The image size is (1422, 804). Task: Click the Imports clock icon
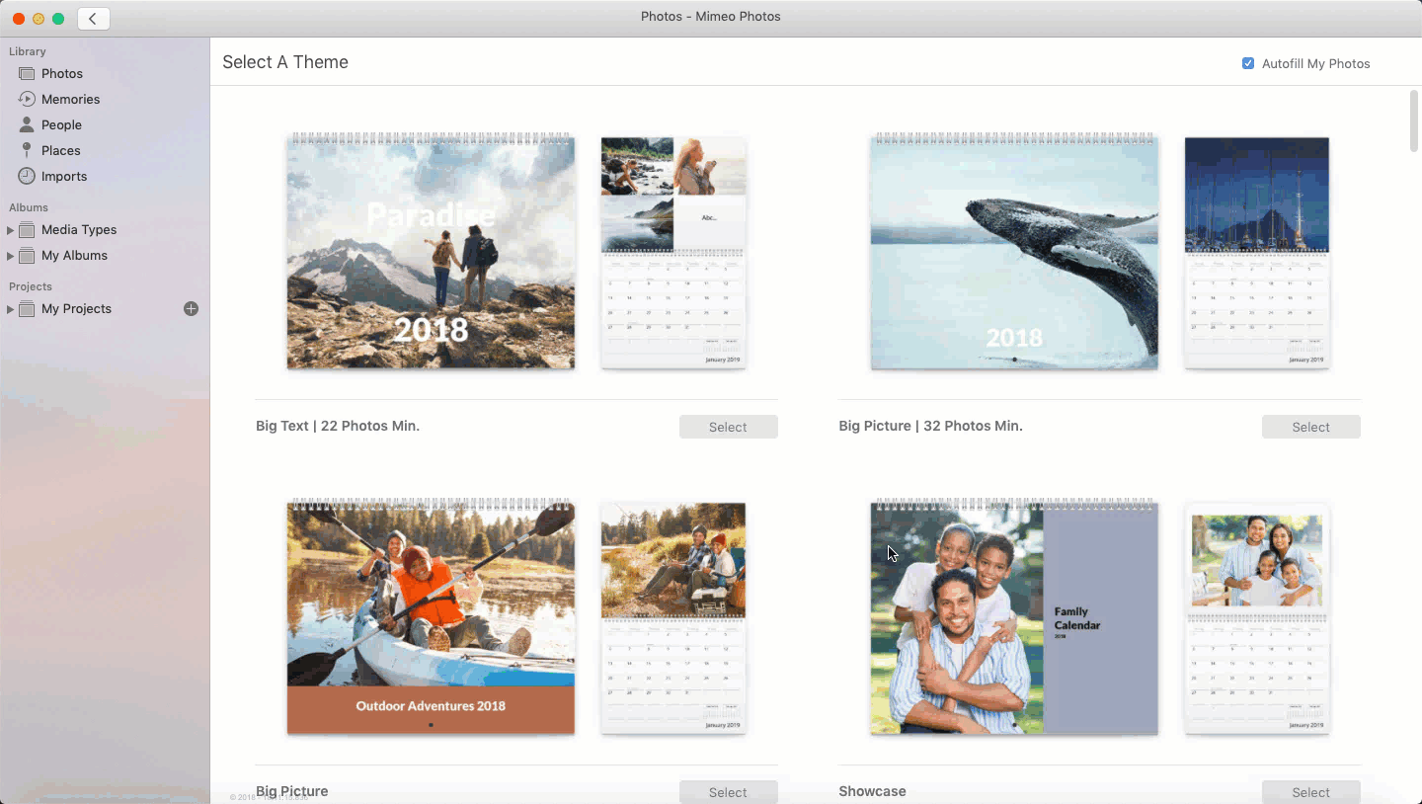point(27,176)
